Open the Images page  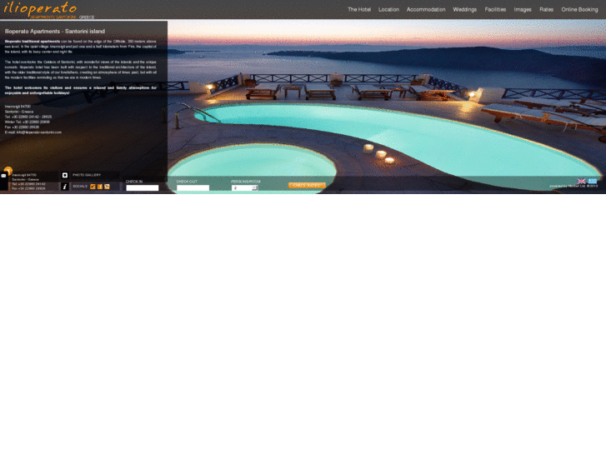523,9
